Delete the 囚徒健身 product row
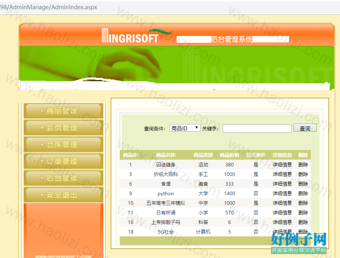The width and height of the screenshot is (340, 258). 303,165
